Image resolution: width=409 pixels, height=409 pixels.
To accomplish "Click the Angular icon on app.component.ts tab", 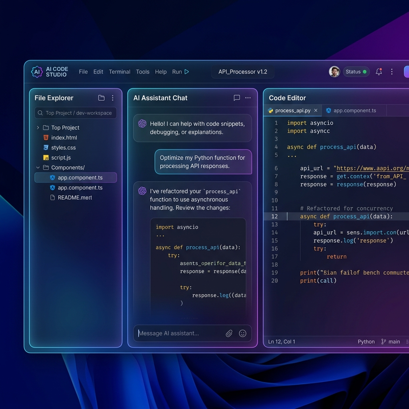I will [329, 111].
